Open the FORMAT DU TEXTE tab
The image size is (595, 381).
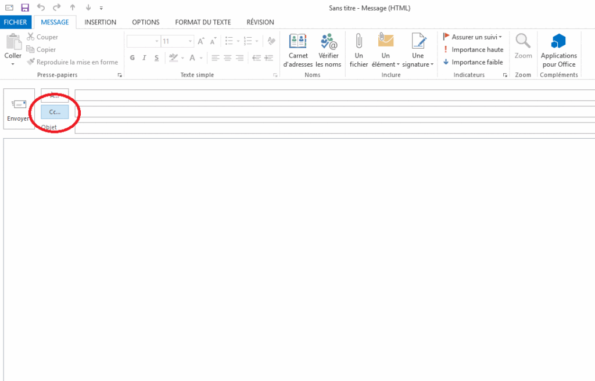tap(203, 22)
